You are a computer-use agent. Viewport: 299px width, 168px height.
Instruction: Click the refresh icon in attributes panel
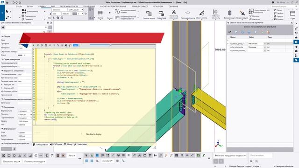230,32
